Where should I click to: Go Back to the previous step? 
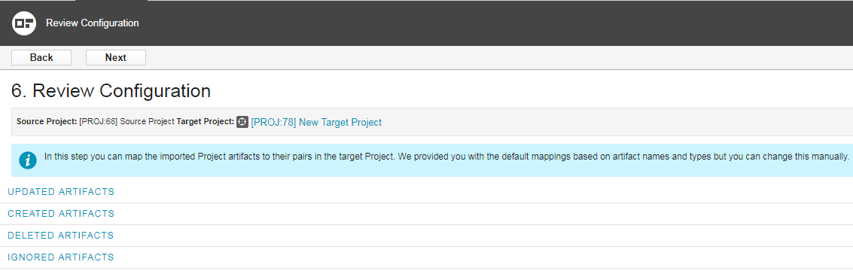click(41, 58)
